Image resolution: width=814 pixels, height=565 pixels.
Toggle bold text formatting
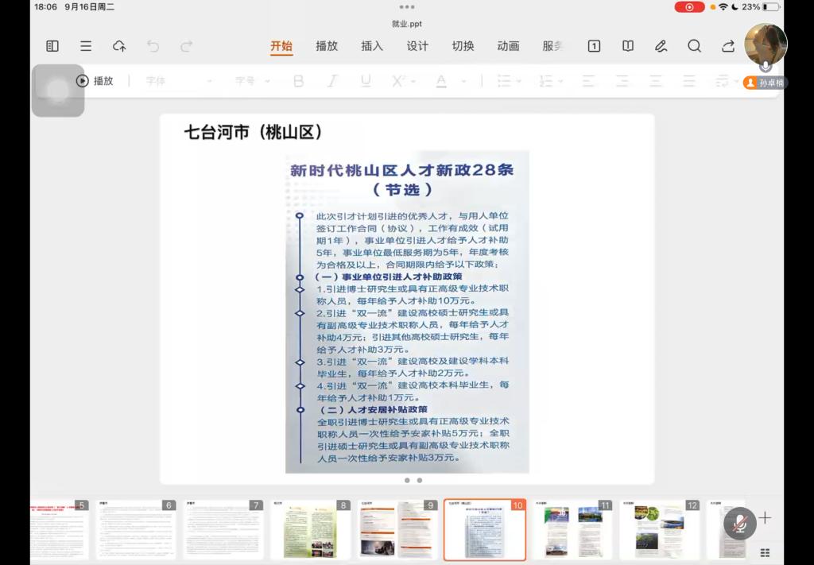[299, 81]
